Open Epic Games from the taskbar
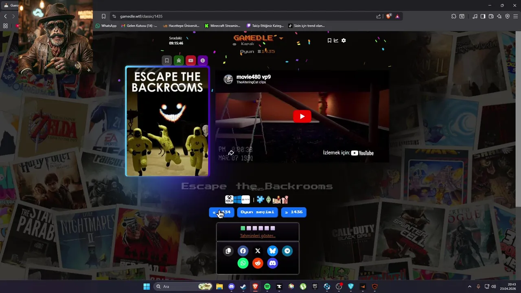The height and width of the screenshot is (293, 521). (315, 286)
